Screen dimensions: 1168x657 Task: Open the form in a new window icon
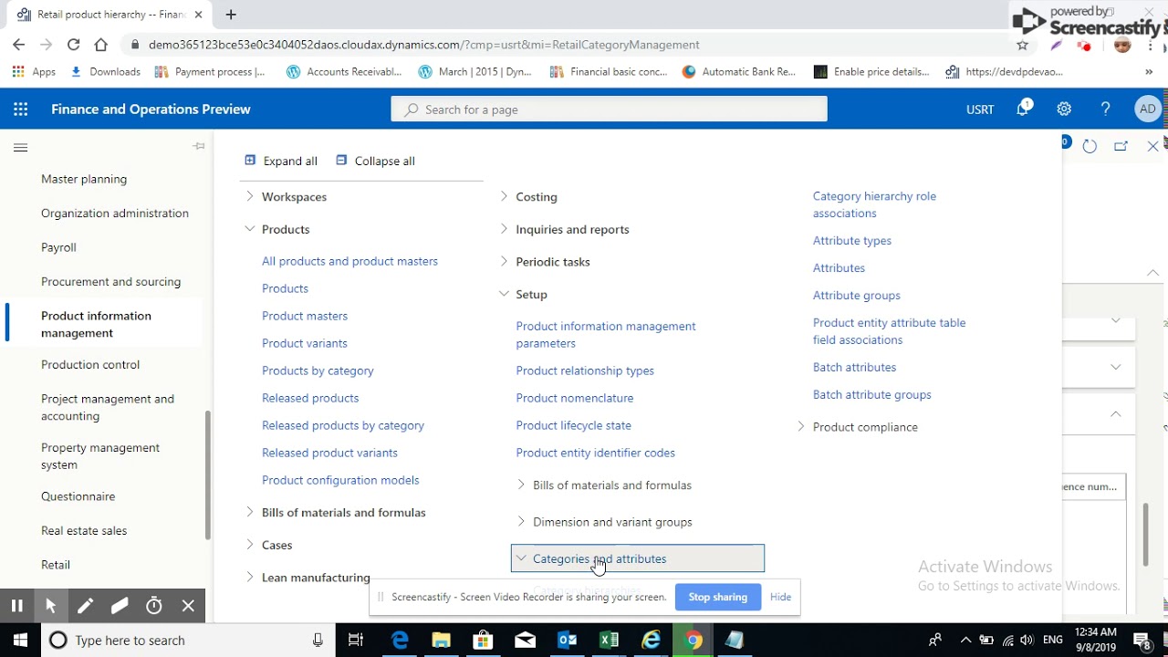(1121, 146)
